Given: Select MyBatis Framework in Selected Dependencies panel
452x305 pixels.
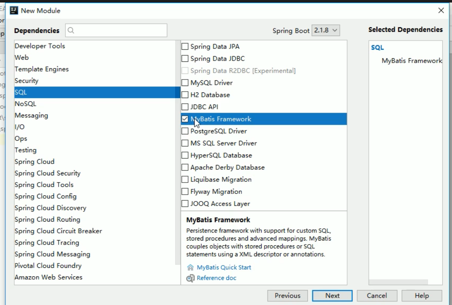Looking at the screenshot, I should (x=411, y=61).
